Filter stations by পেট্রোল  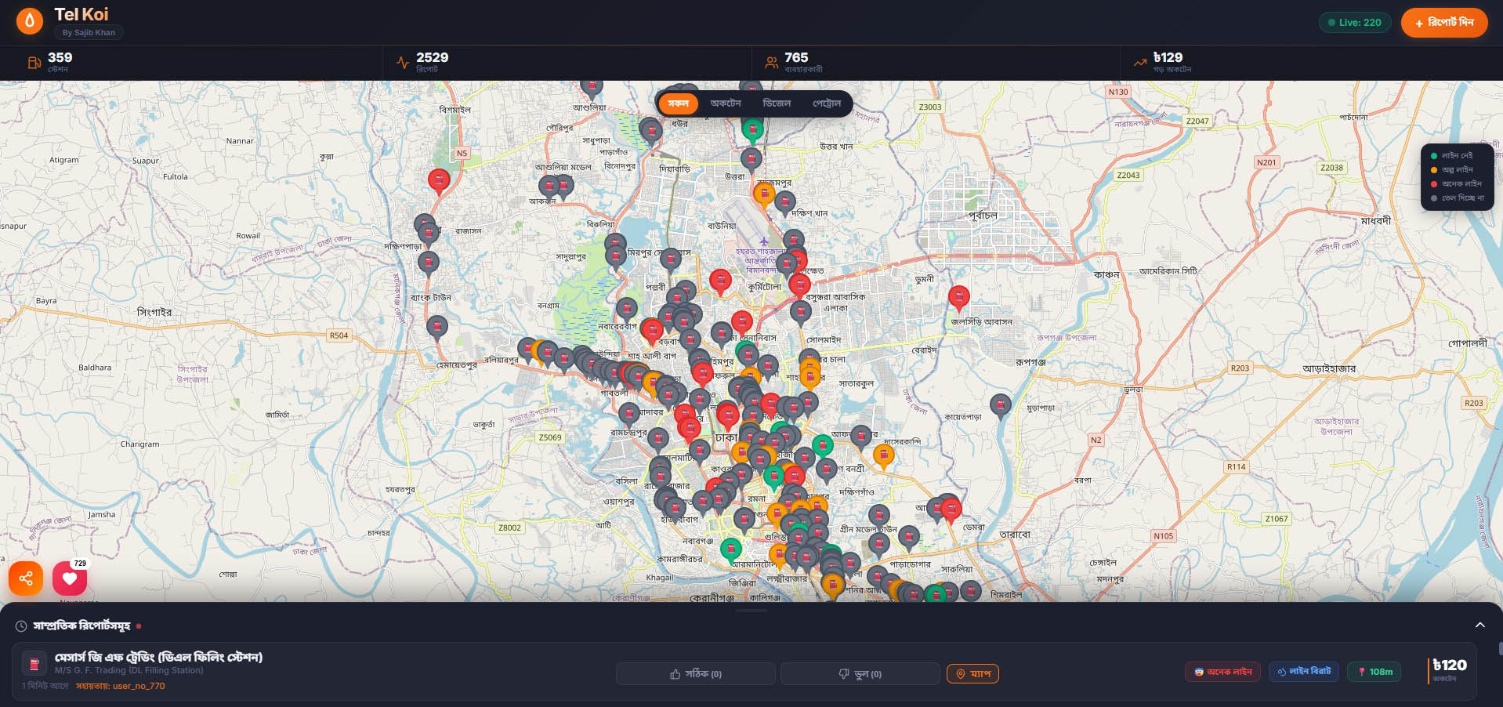[x=826, y=103]
